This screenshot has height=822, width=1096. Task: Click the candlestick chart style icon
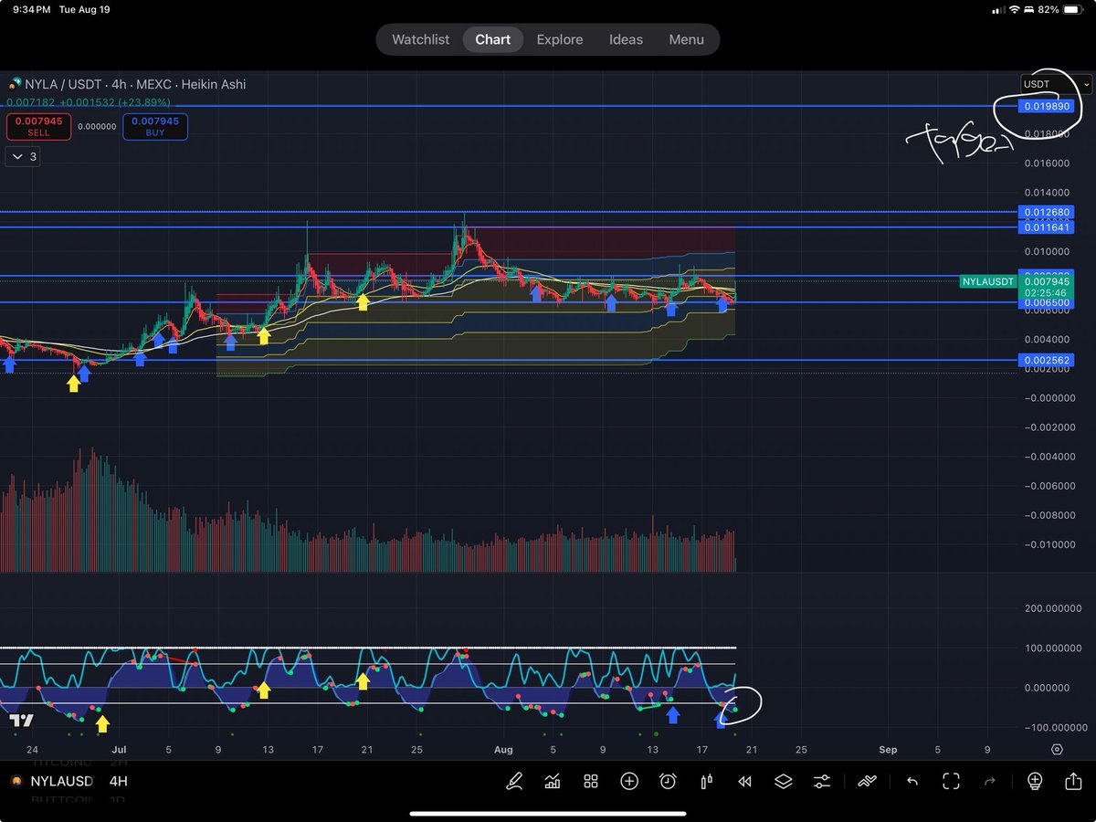point(706,782)
